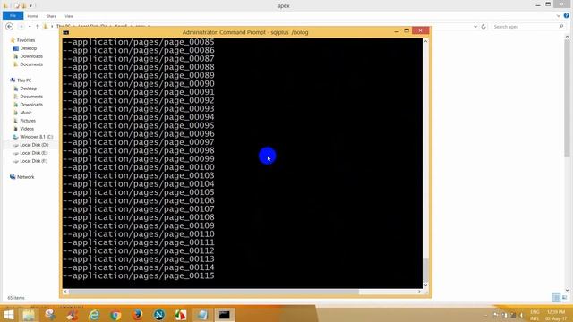Click Command Prompt scroll down arrow
The image size is (573, 322).
[x=426, y=285]
